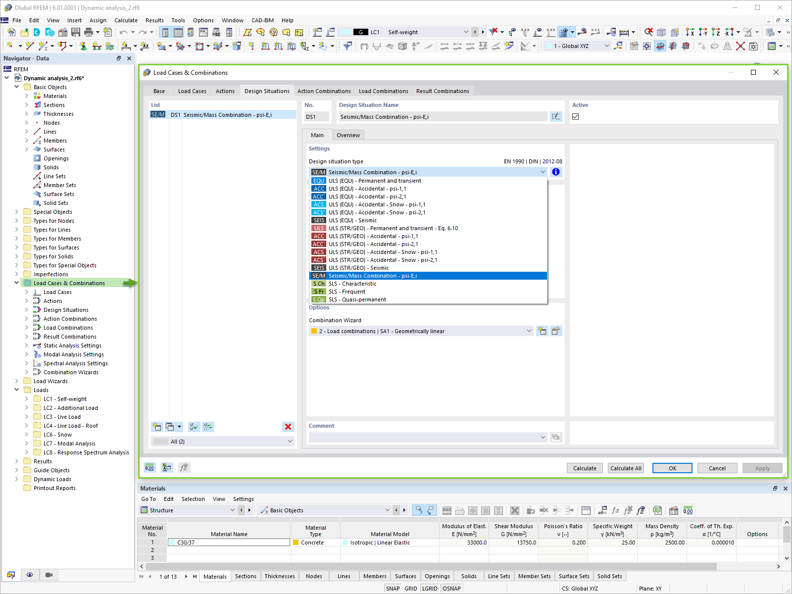Image resolution: width=792 pixels, height=594 pixels.
Task: Collapse the Load Cases & Combinations tree node
Action: [x=17, y=283]
